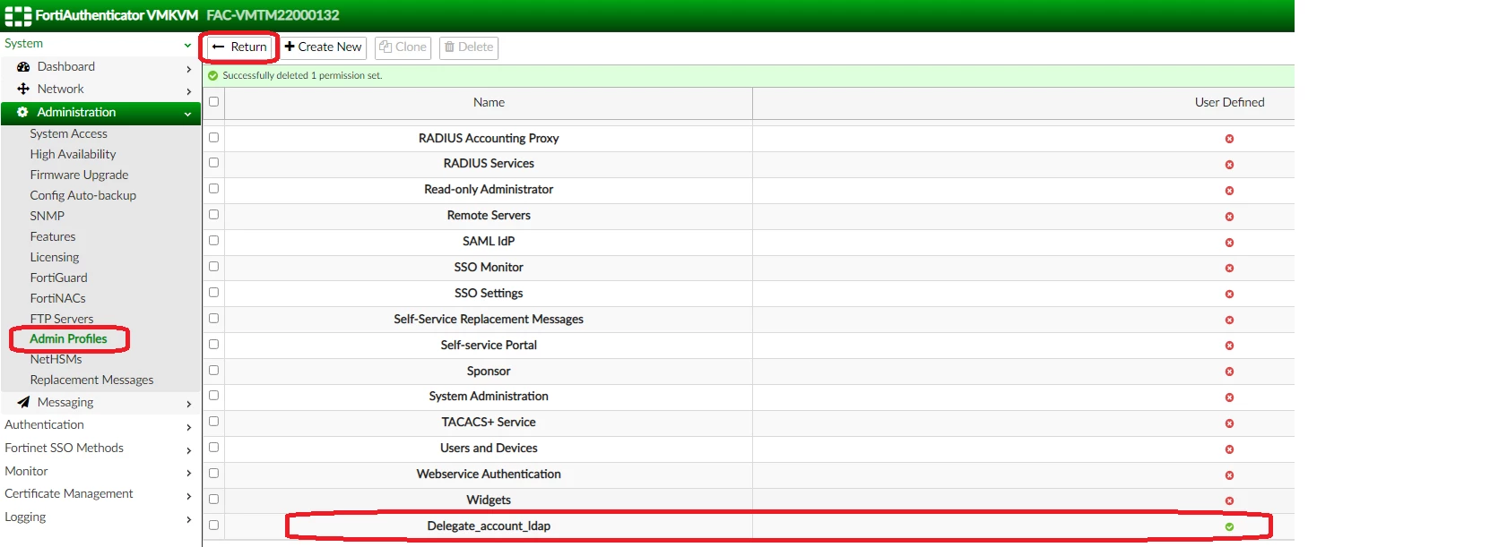1490x547 pixels.
Task: Check the RADIUS Services row checkbox
Action: 213,163
